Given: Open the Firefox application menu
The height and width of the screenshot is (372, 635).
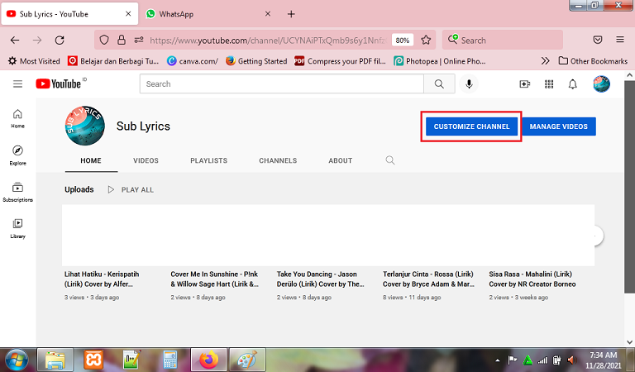Looking at the screenshot, I should click(620, 40).
